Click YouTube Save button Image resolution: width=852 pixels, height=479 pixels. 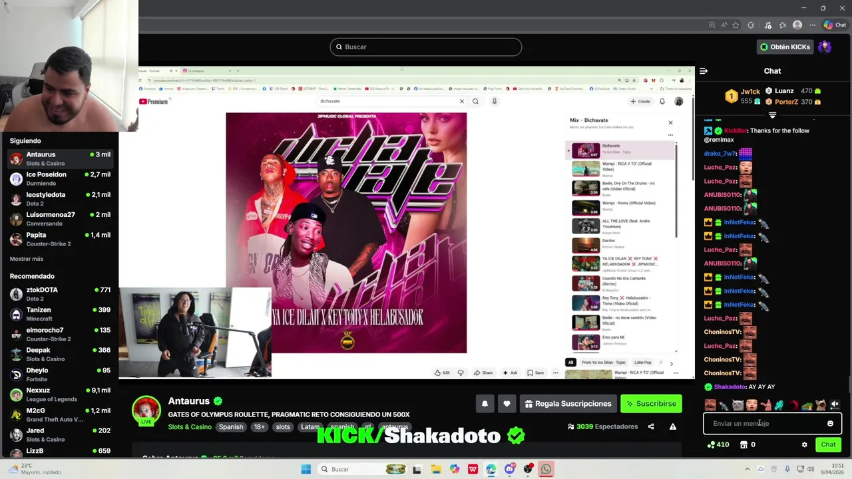(536, 373)
